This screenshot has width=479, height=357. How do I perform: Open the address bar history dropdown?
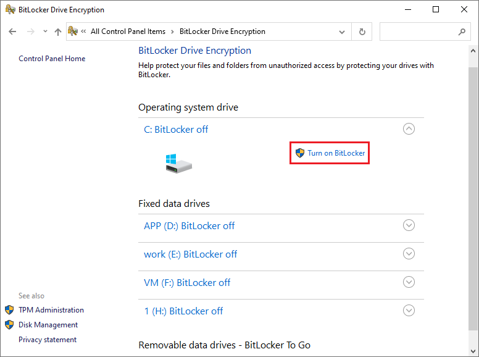(x=343, y=31)
